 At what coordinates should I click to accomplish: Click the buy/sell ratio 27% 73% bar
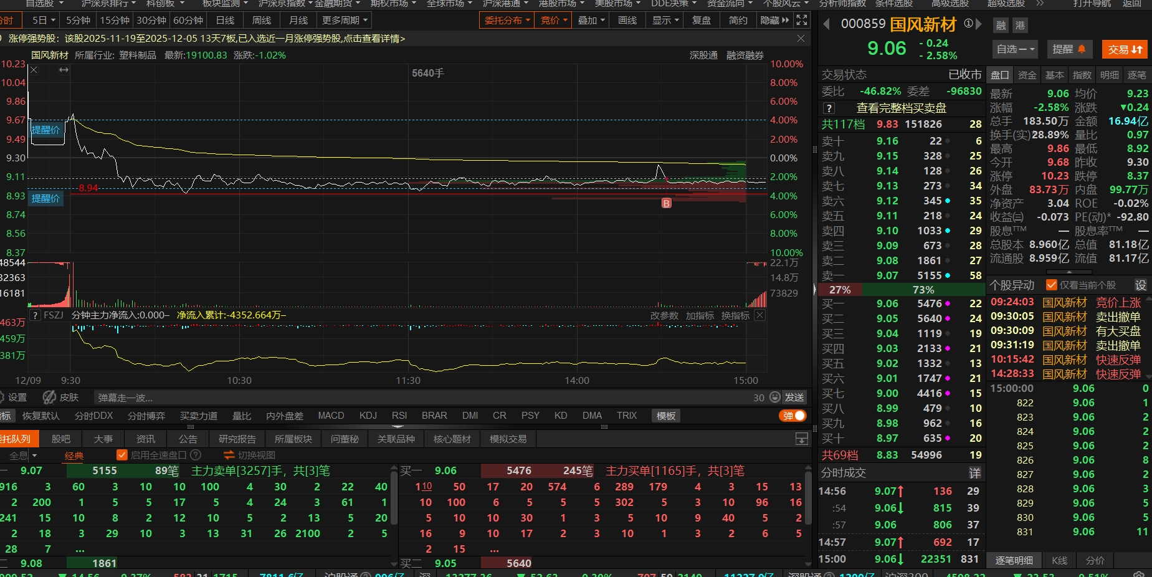point(901,290)
